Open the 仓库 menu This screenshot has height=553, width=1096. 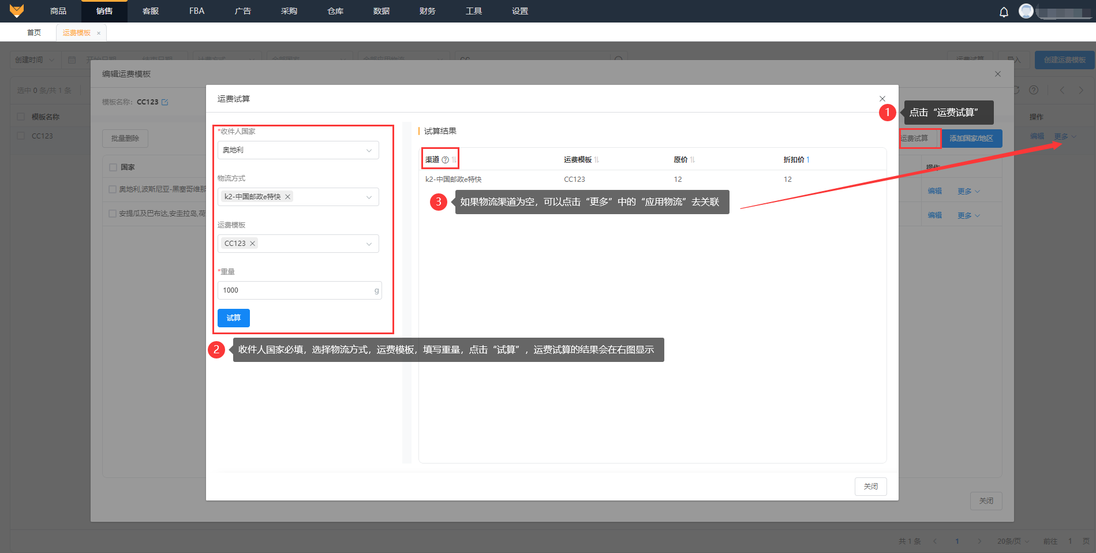[x=335, y=11]
